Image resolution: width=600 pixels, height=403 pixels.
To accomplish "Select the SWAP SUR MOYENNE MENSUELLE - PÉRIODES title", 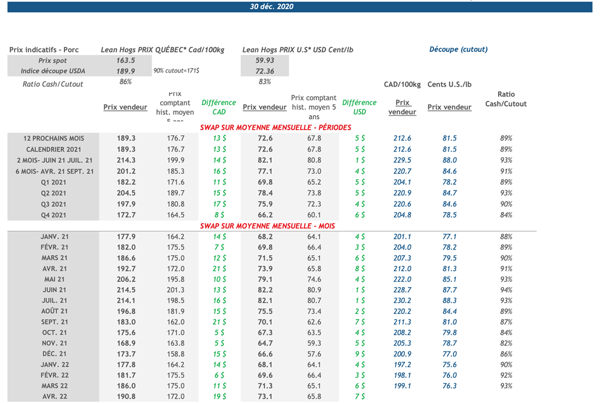I will tap(275, 127).
